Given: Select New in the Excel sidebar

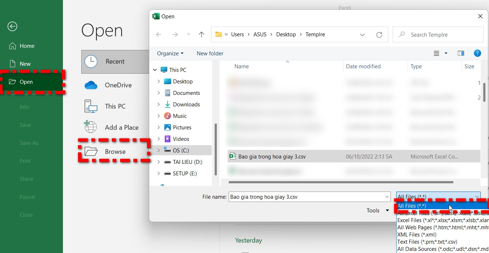Looking at the screenshot, I should point(20,64).
